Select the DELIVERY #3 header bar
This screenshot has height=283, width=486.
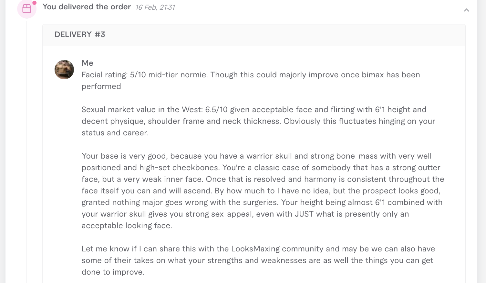(x=254, y=35)
